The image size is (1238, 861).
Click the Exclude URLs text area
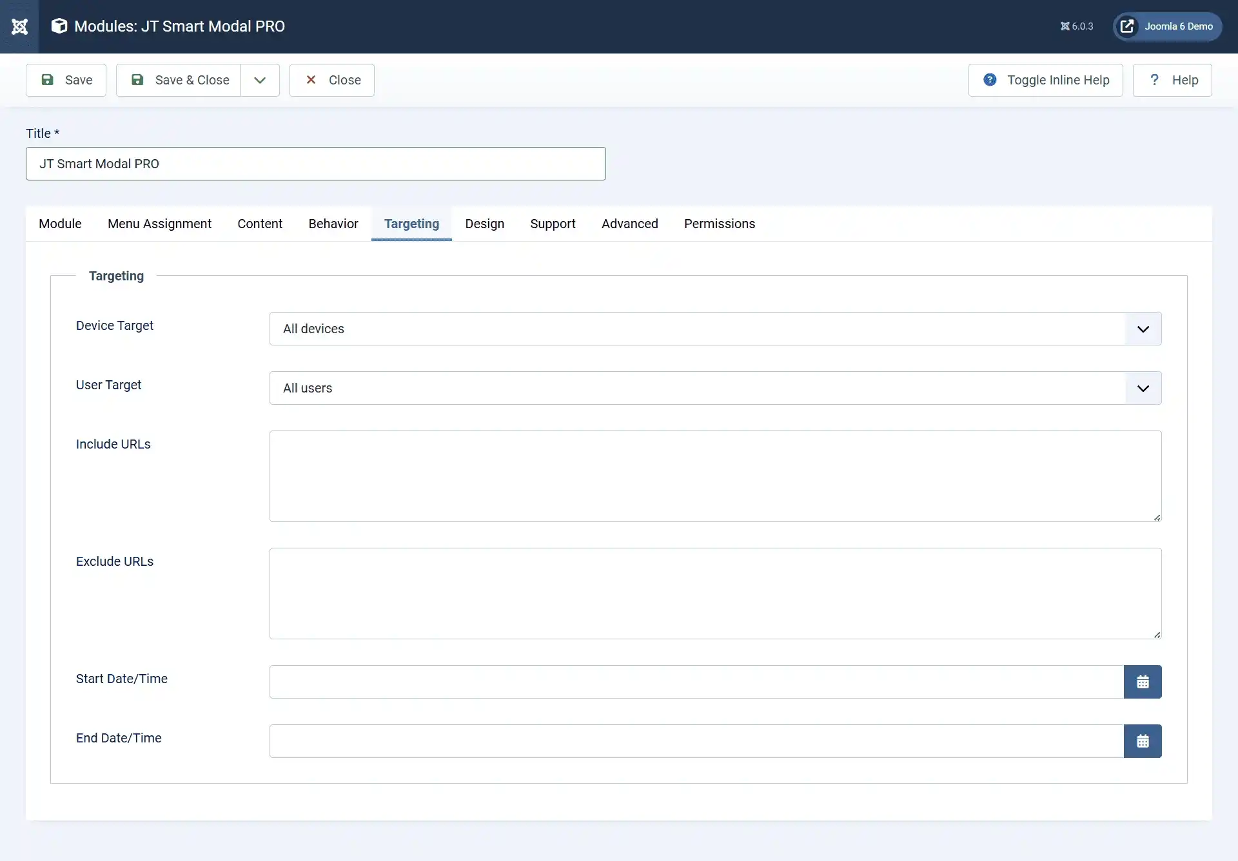716,594
